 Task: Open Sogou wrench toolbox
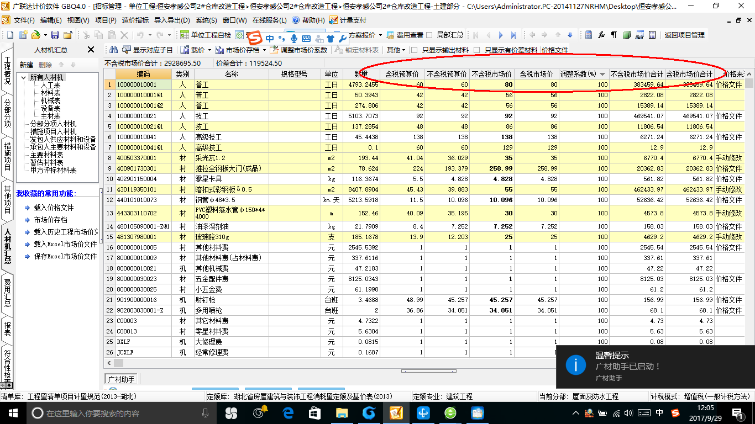pos(343,38)
